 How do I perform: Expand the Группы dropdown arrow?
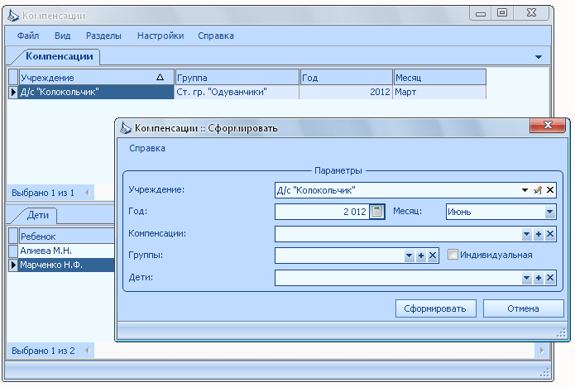(x=410, y=256)
